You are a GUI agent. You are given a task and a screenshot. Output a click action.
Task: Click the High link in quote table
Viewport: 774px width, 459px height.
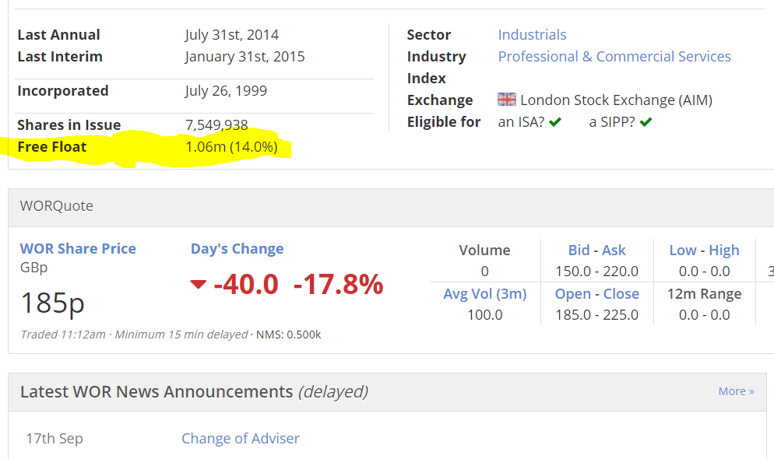click(x=724, y=251)
